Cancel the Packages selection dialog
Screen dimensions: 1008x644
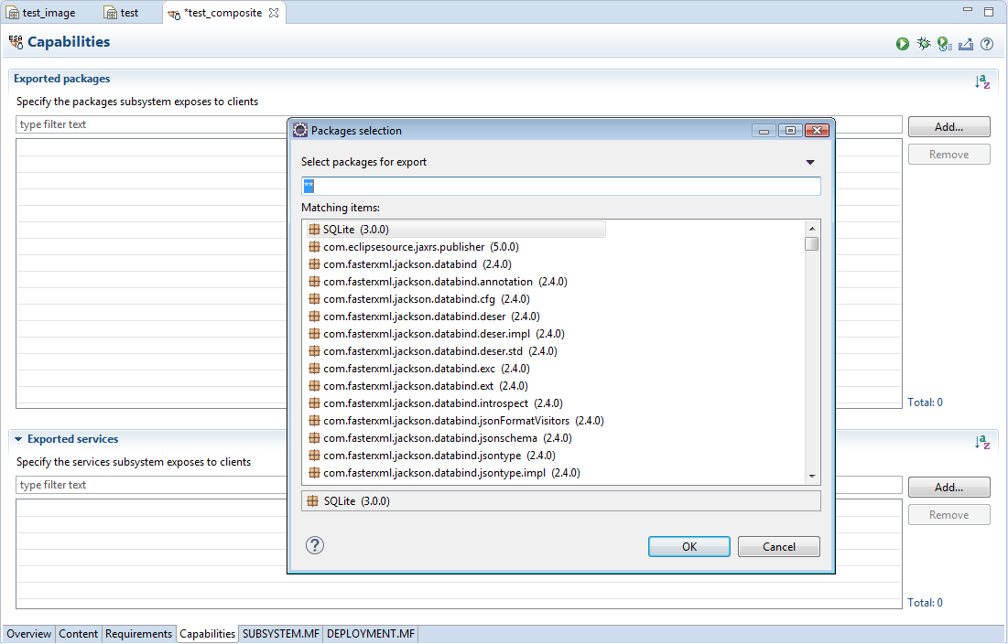coord(778,547)
